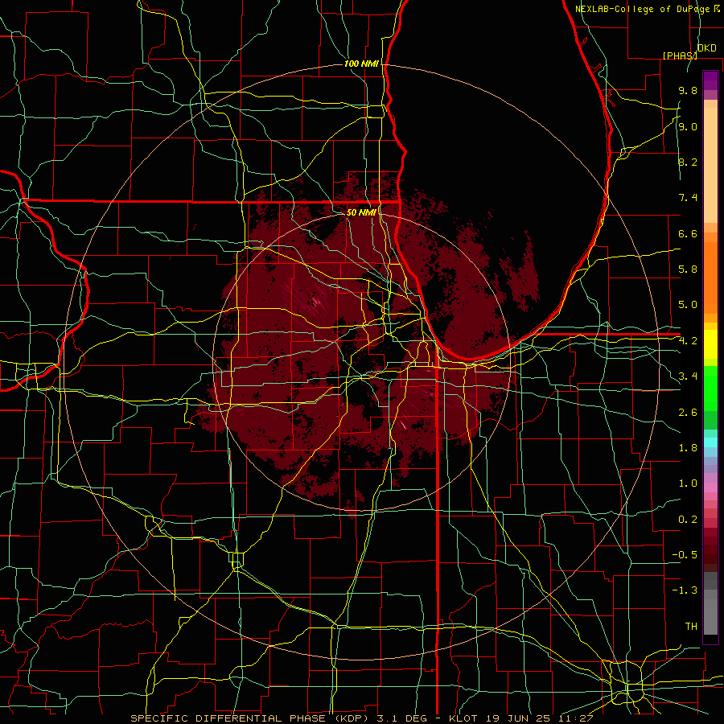This screenshot has width=724, height=724.
Task: Select the 7.4 value on the scale
Action: (x=688, y=198)
